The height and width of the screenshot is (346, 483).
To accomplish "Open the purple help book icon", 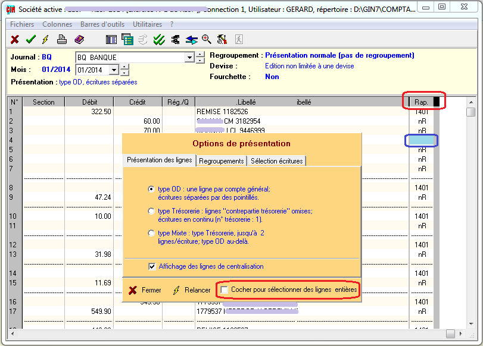I will coord(79,39).
